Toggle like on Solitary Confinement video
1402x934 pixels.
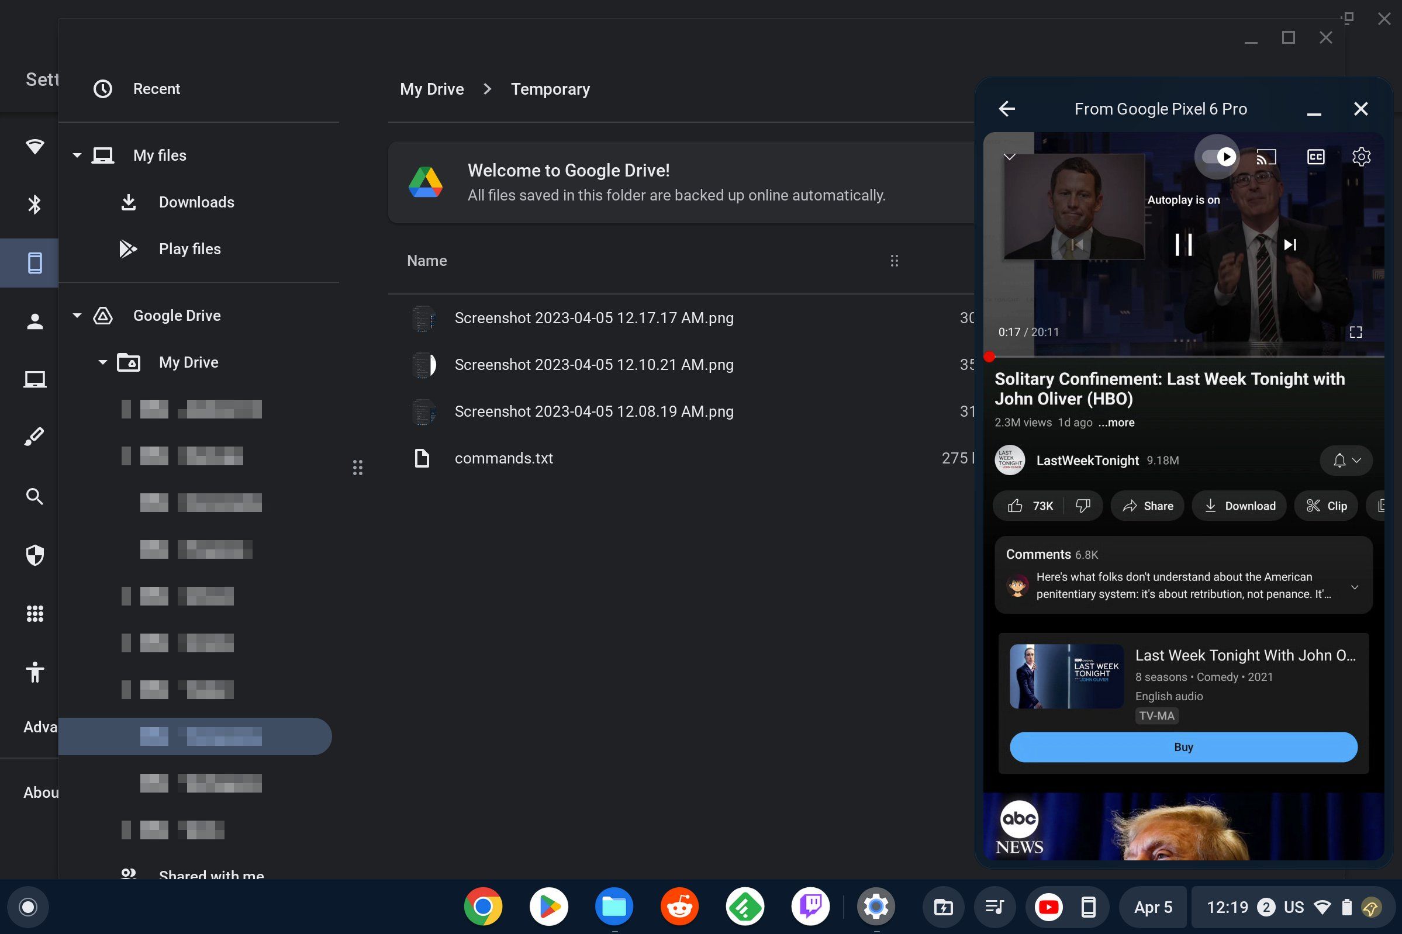tap(1016, 506)
